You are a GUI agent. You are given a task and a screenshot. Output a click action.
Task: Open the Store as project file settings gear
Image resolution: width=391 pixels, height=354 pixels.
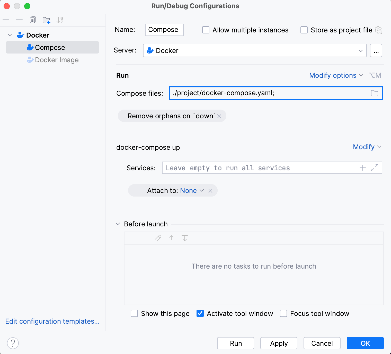click(x=378, y=30)
